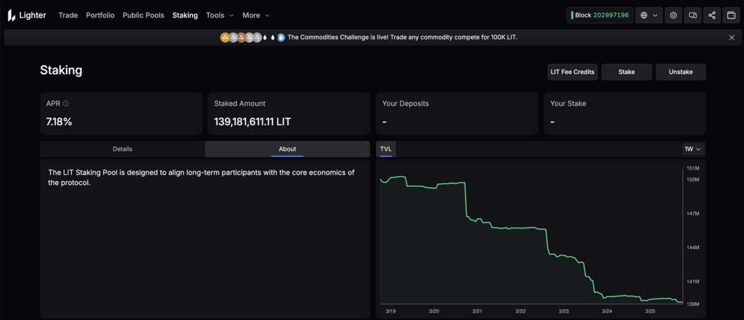
Task: Click the 3/21 date on chart axis
Action: (478, 311)
